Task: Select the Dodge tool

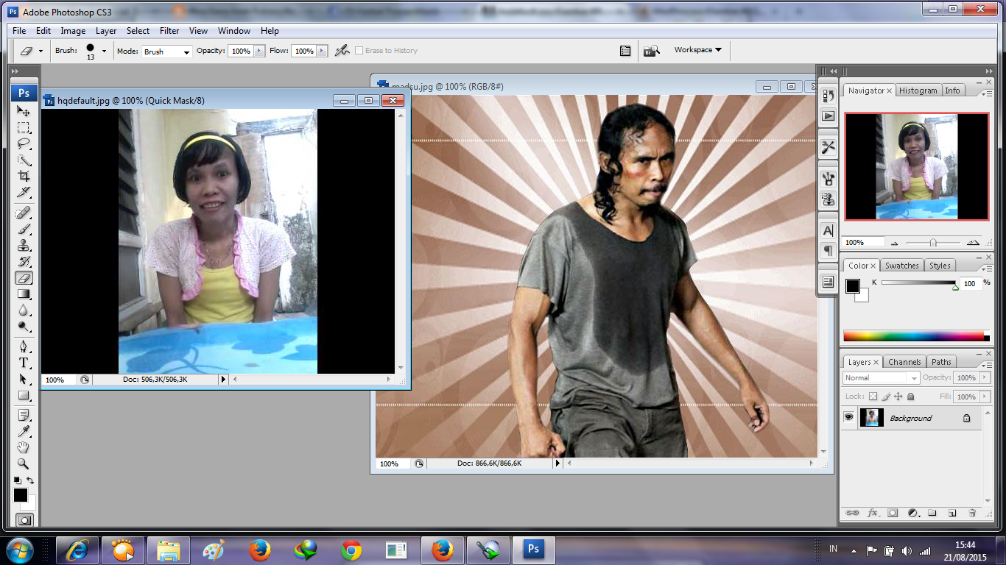Action: click(x=24, y=327)
